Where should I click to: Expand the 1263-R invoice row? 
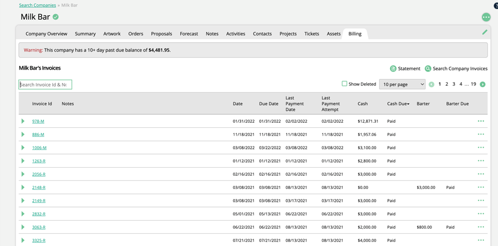pos(23,161)
